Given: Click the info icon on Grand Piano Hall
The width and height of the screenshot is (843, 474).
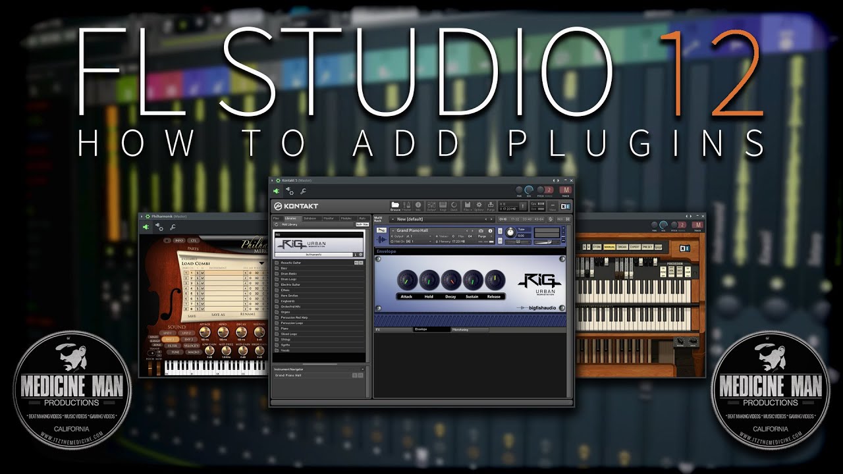Looking at the screenshot, I should point(490,230).
